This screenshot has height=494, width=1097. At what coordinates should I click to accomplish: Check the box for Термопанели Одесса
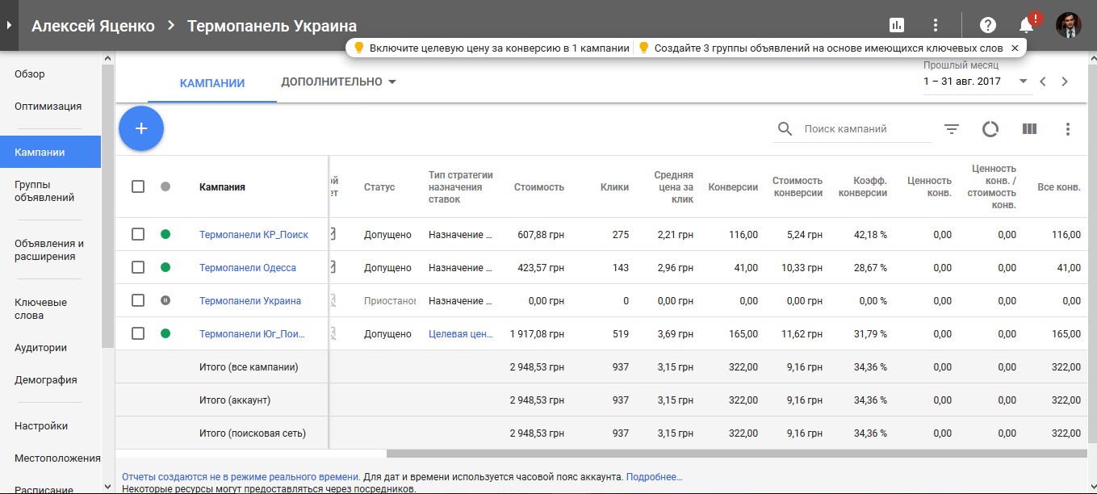(138, 267)
